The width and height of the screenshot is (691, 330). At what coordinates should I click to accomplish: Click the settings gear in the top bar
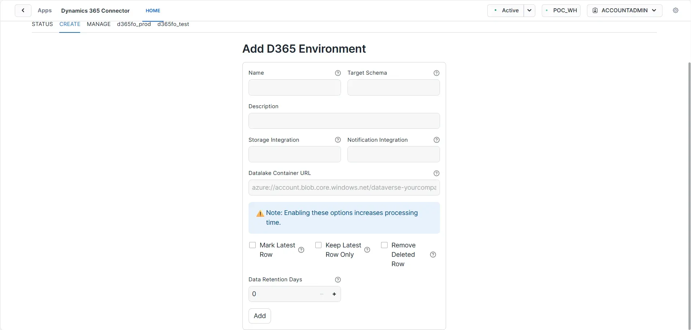(676, 10)
